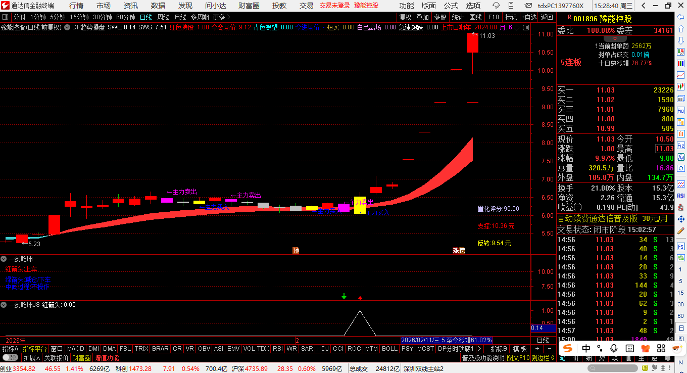
Task: Click the Tongdaxin red logo icon
Action: click(x=5, y=6)
